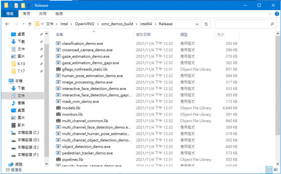This screenshot has width=281, height=174.
Task: Open the ribbon Help question mark
Action: click(x=277, y=13)
